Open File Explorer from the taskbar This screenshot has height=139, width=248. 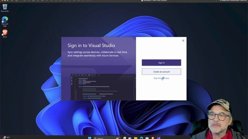click(x=136, y=138)
